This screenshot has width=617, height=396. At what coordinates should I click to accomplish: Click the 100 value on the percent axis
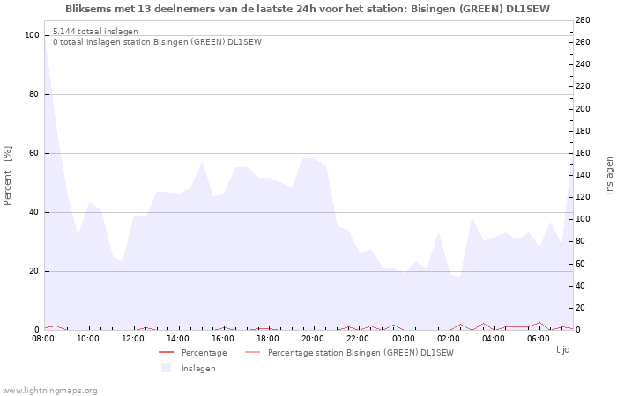(x=33, y=35)
